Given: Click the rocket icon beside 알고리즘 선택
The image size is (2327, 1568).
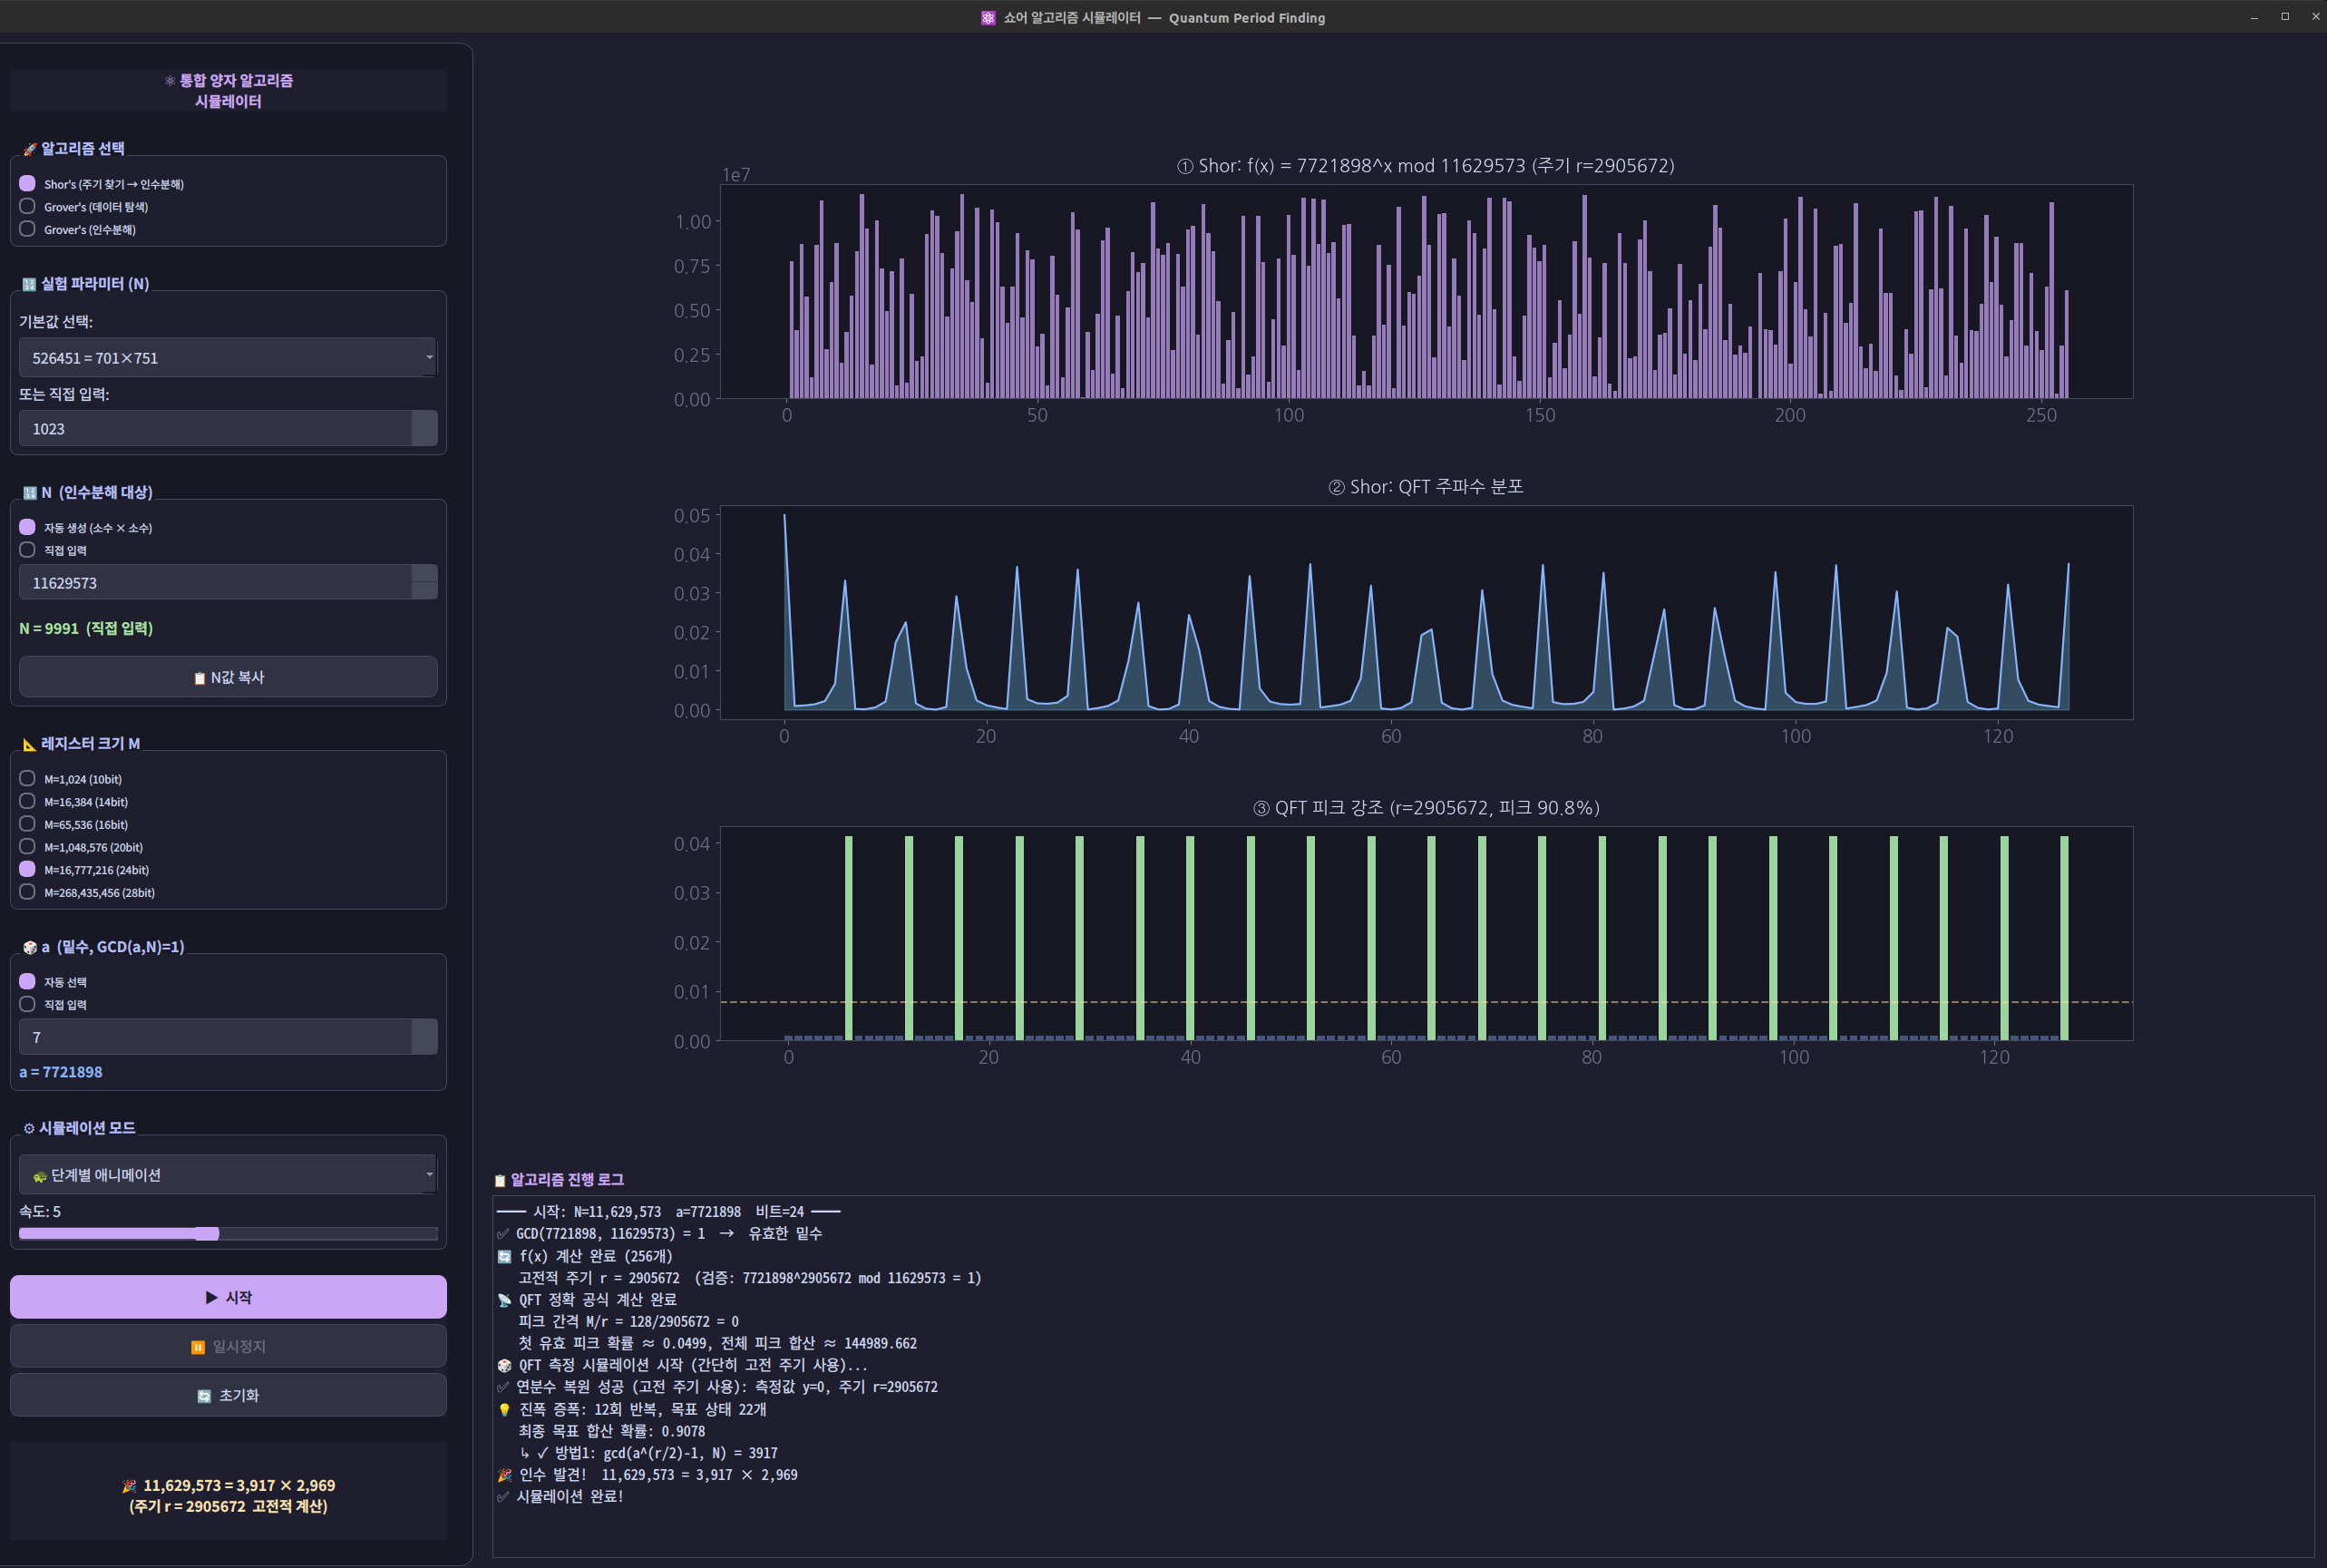Looking at the screenshot, I should tap(29, 149).
